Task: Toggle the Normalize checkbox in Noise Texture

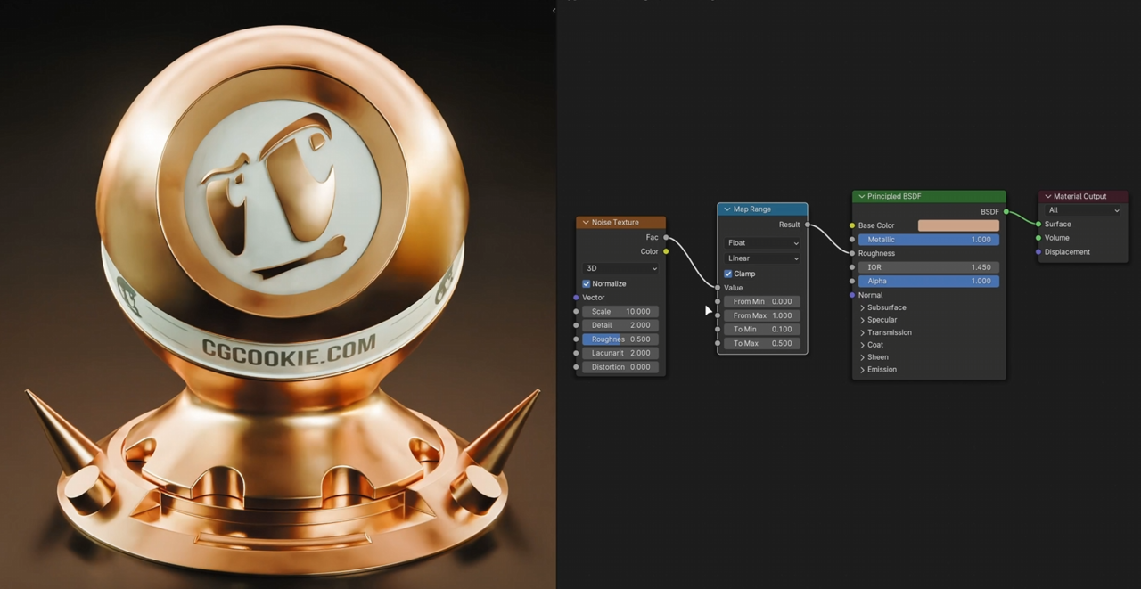Action: coord(587,283)
